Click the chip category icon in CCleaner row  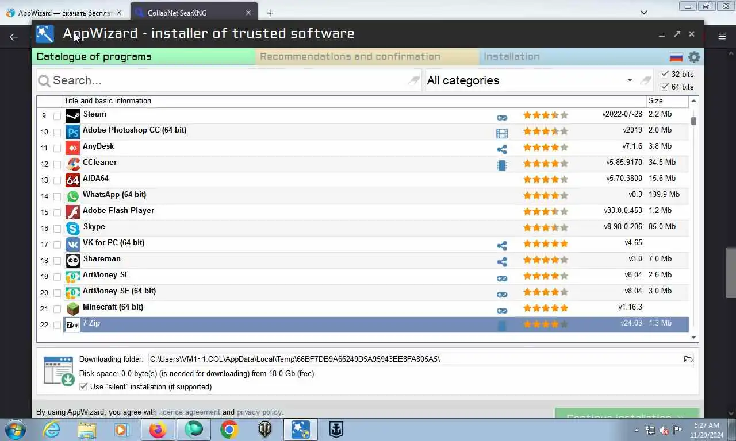tap(502, 165)
